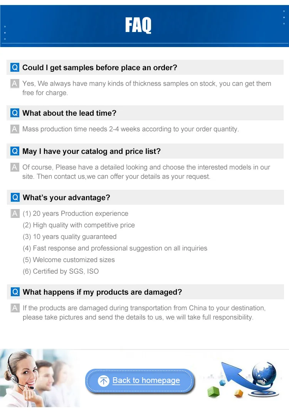Click the 'Back to homepage' link text

146,380
